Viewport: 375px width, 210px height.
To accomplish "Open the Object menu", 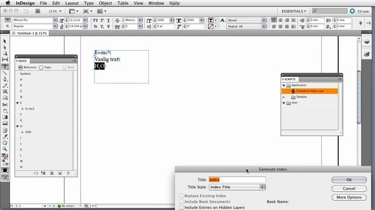I will [x=105, y=3].
